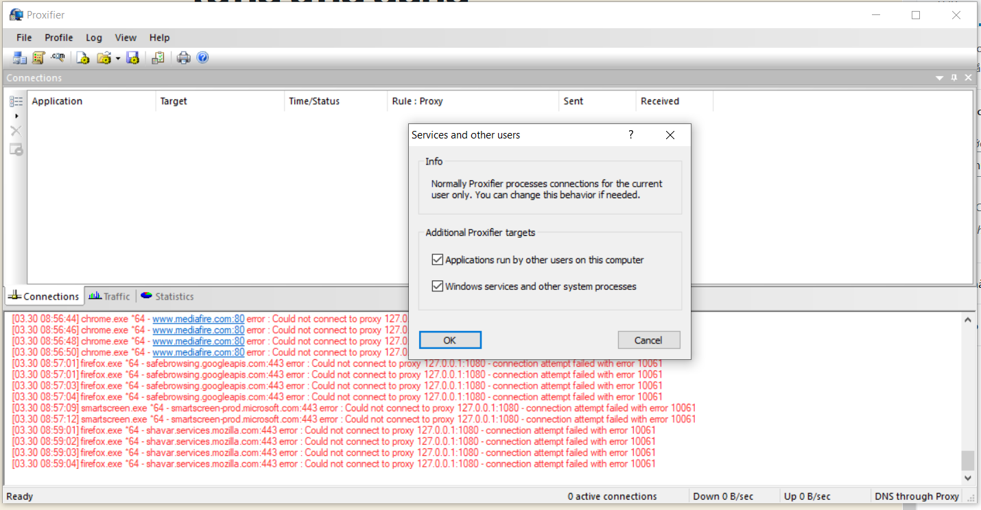The height and width of the screenshot is (510, 981).
Task: Select the connection list view icon
Action: [x=16, y=101]
